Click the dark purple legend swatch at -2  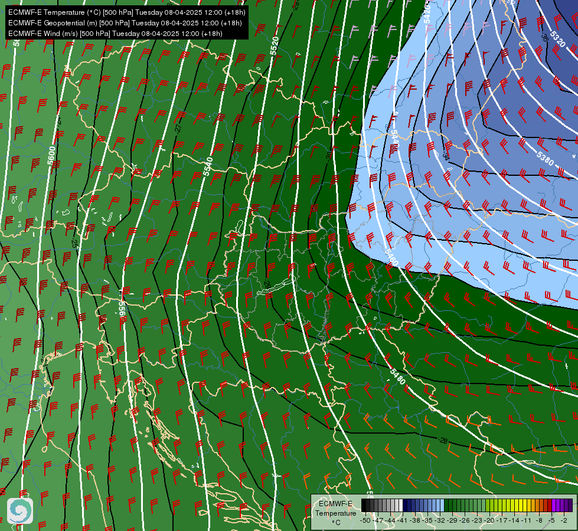[566, 505]
